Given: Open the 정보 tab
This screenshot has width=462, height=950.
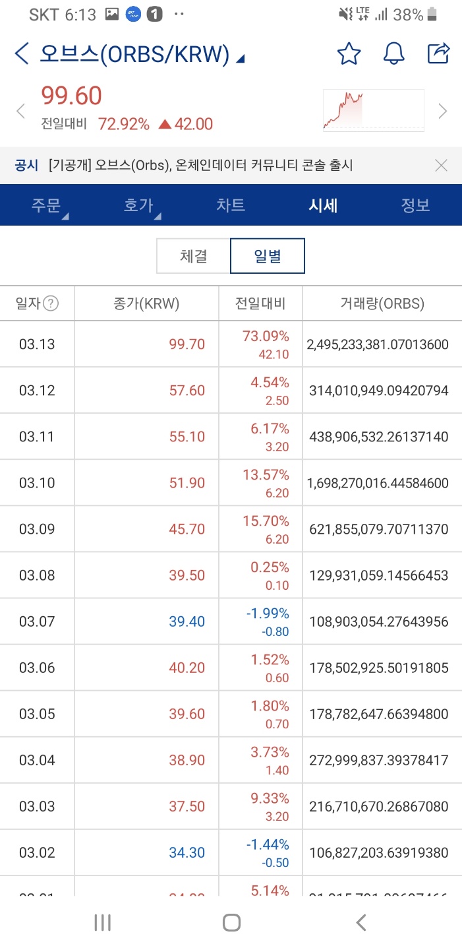Looking at the screenshot, I should [x=416, y=205].
